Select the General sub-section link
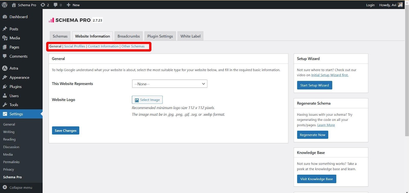Viewport: 409px width, 193px height. click(x=55, y=46)
